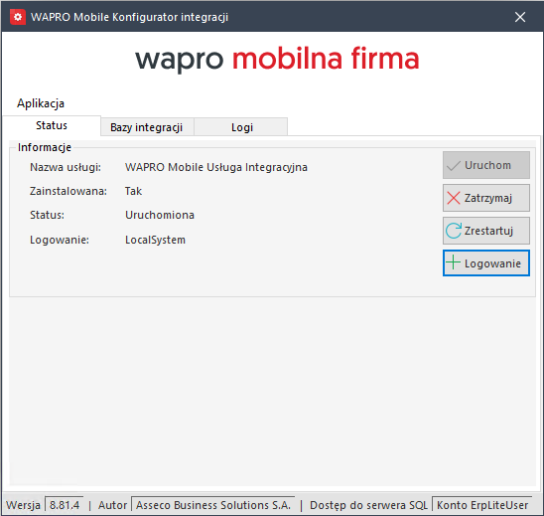544x516 pixels.
Task: Click Konto ErpLiteUser in status bar
Action: (x=482, y=505)
